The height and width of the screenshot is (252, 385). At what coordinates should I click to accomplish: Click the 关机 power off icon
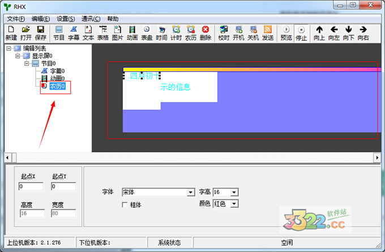pyautogui.click(x=253, y=33)
